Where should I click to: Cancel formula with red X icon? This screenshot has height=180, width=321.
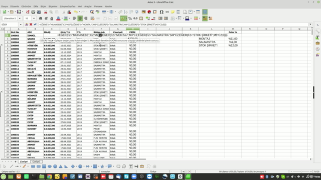click(31, 24)
